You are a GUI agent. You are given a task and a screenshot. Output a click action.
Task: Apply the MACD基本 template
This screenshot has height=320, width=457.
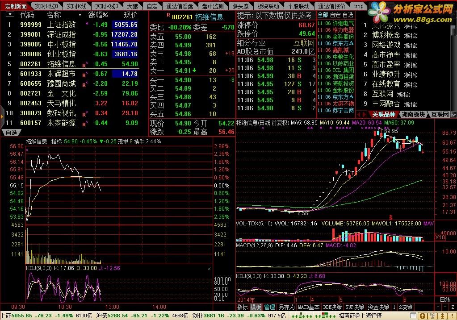click(309, 307)
